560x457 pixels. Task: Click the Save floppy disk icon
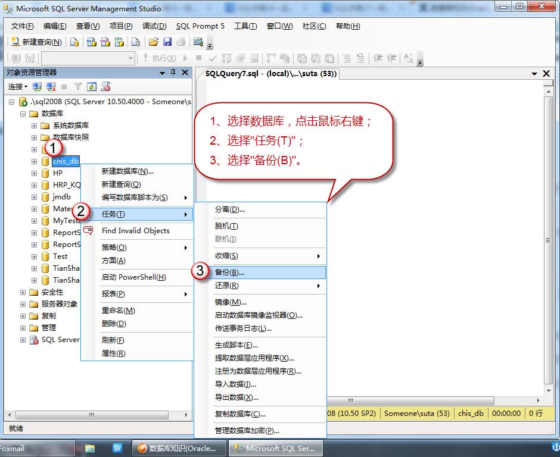pyautogui.click(x=167, y=42)
